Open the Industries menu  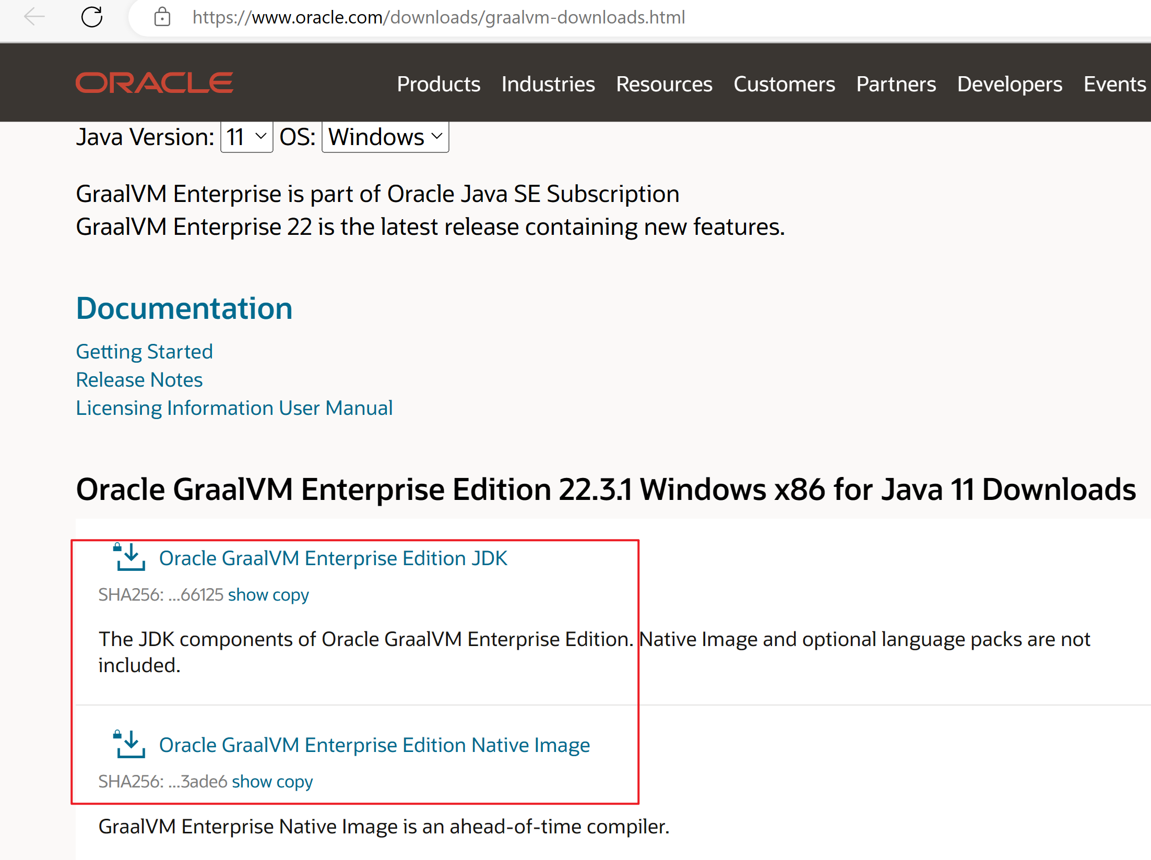coord(548,84)
